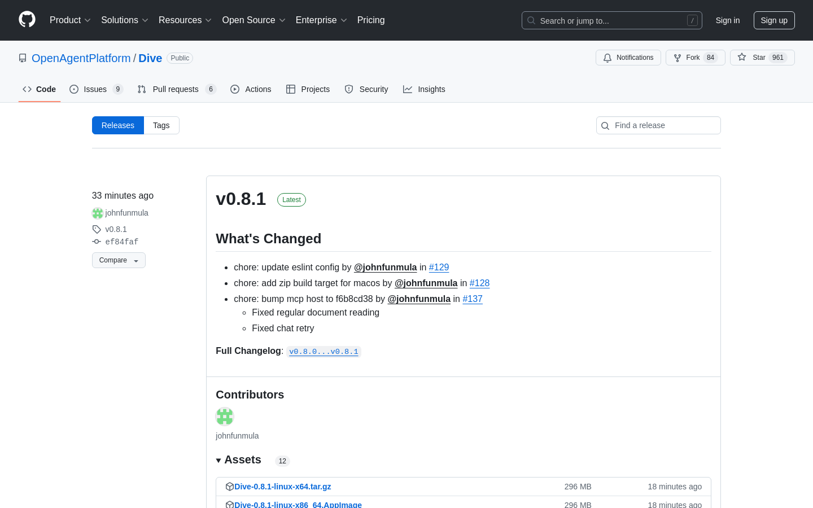Image resolution: width=813 pixels, height=508 pixels.
Task: Download Dive-0.8.1-linux-x86_64.AppImage
Action: point(298,505)
